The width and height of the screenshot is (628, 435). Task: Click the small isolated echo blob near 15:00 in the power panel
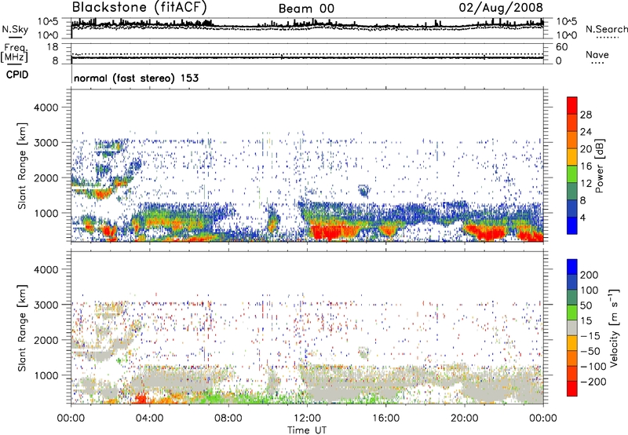tap(363, 191)
